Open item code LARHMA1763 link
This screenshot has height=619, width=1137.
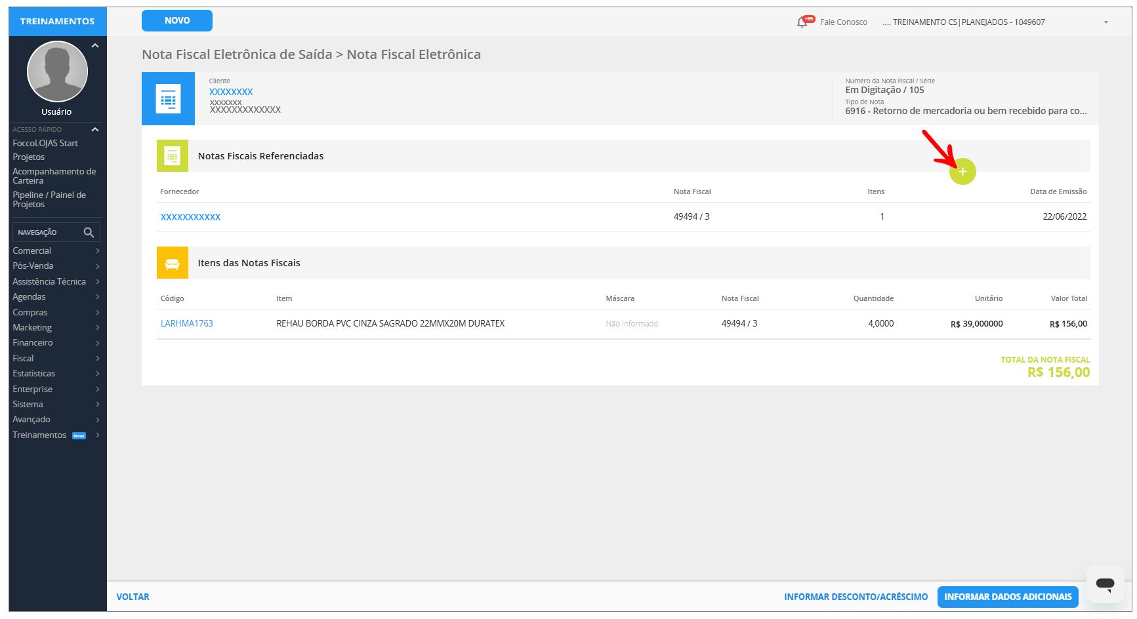[187, 323]
